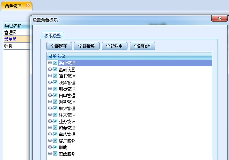Expand the 到货管理 tree node

[x=50, y=89]
